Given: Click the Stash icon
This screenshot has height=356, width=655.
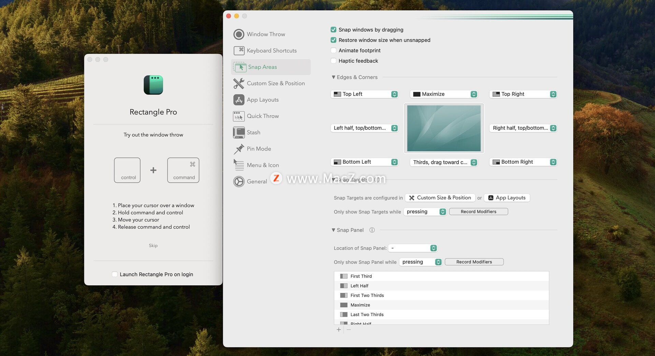Looking at the screenshot, I should click(x=239, y=132).
